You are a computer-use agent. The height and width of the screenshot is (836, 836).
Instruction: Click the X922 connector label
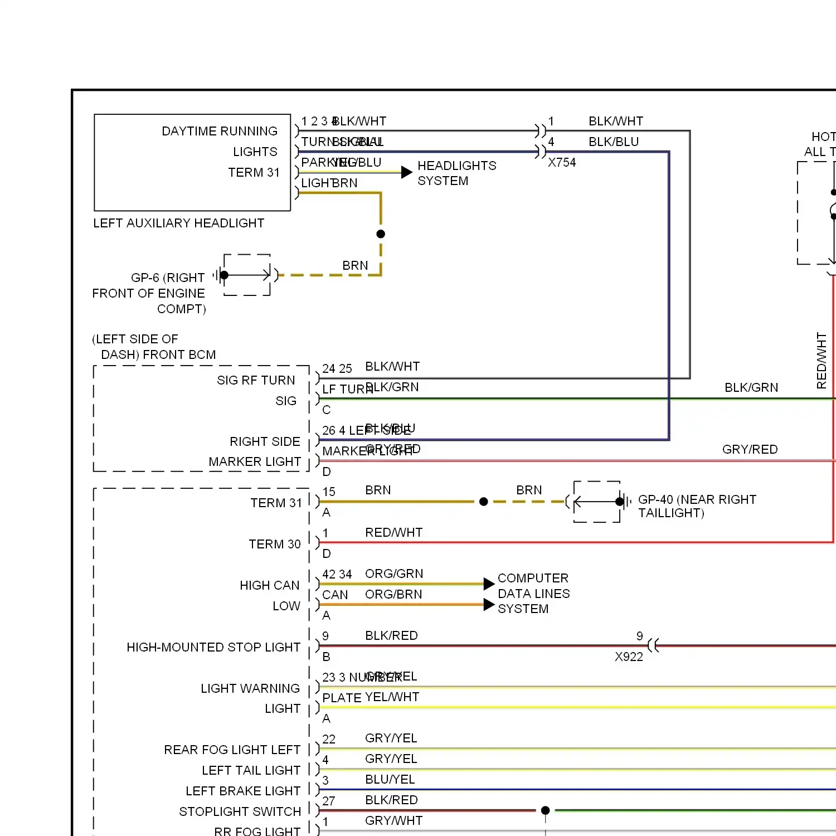click(629, 657)
